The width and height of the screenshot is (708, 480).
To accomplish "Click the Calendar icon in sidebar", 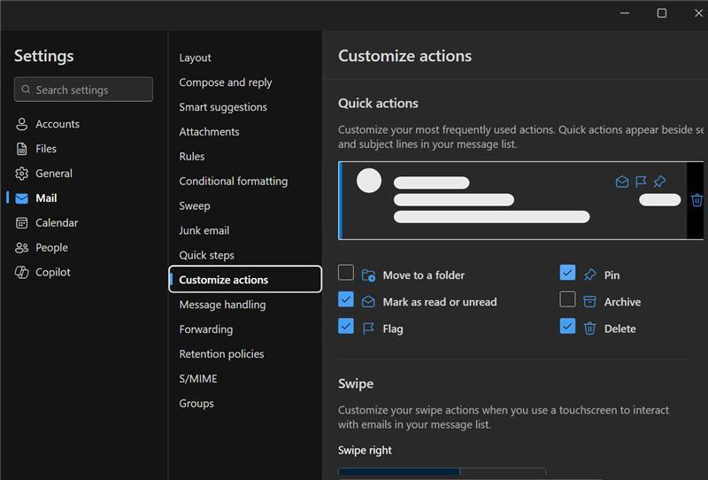I will point(21,223).
